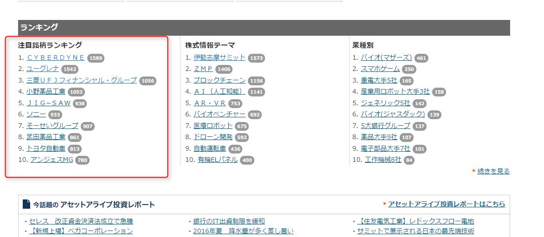Click the document icon beside 今話題の

point(26,205)
